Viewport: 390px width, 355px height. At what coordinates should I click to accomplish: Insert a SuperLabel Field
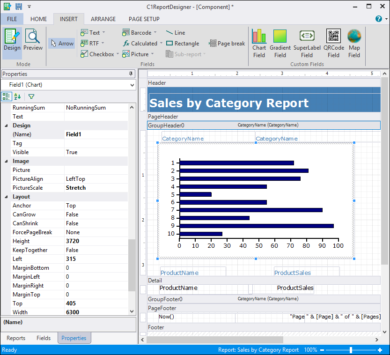click(307, 43)
